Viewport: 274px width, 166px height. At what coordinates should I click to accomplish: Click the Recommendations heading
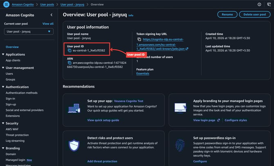coord(79,87)
